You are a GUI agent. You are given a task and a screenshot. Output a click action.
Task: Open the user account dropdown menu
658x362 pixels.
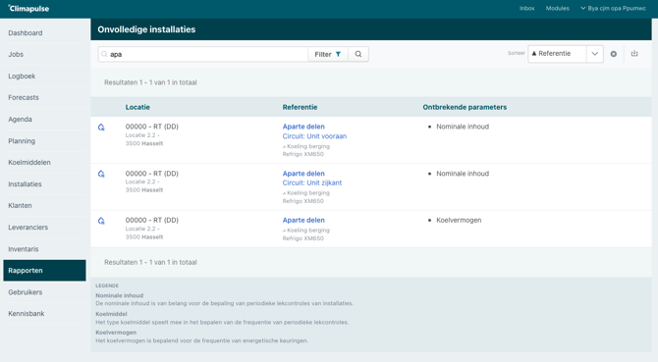coord(613,8)
